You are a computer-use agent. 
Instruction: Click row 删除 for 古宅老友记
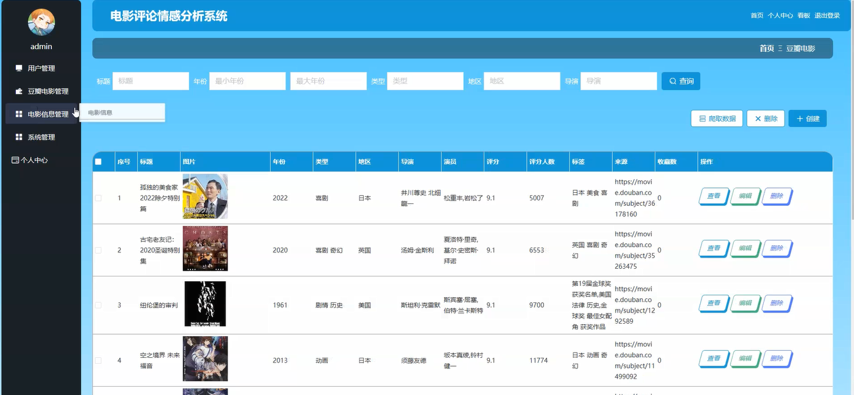point(777,248)
